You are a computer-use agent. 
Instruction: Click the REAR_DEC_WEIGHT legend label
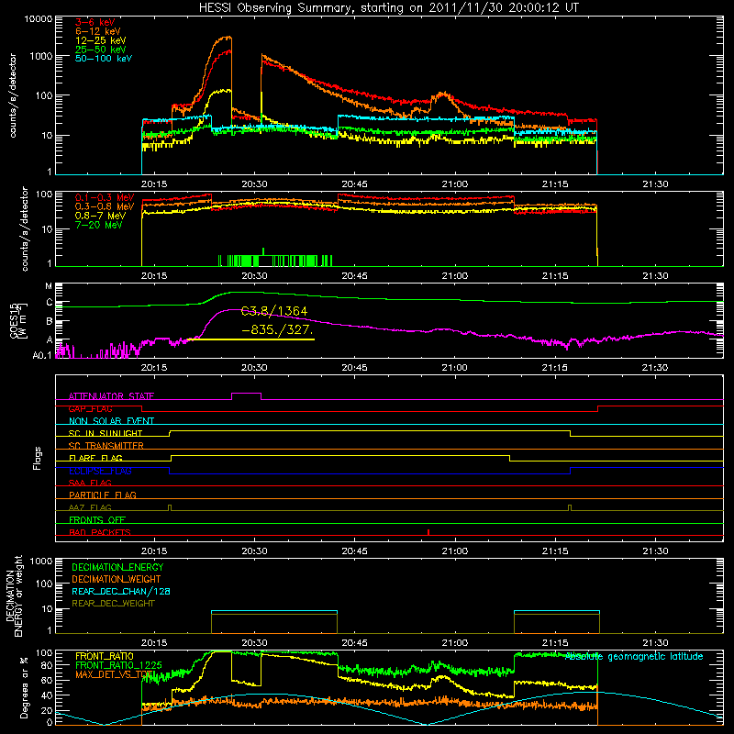click(113, 604)
